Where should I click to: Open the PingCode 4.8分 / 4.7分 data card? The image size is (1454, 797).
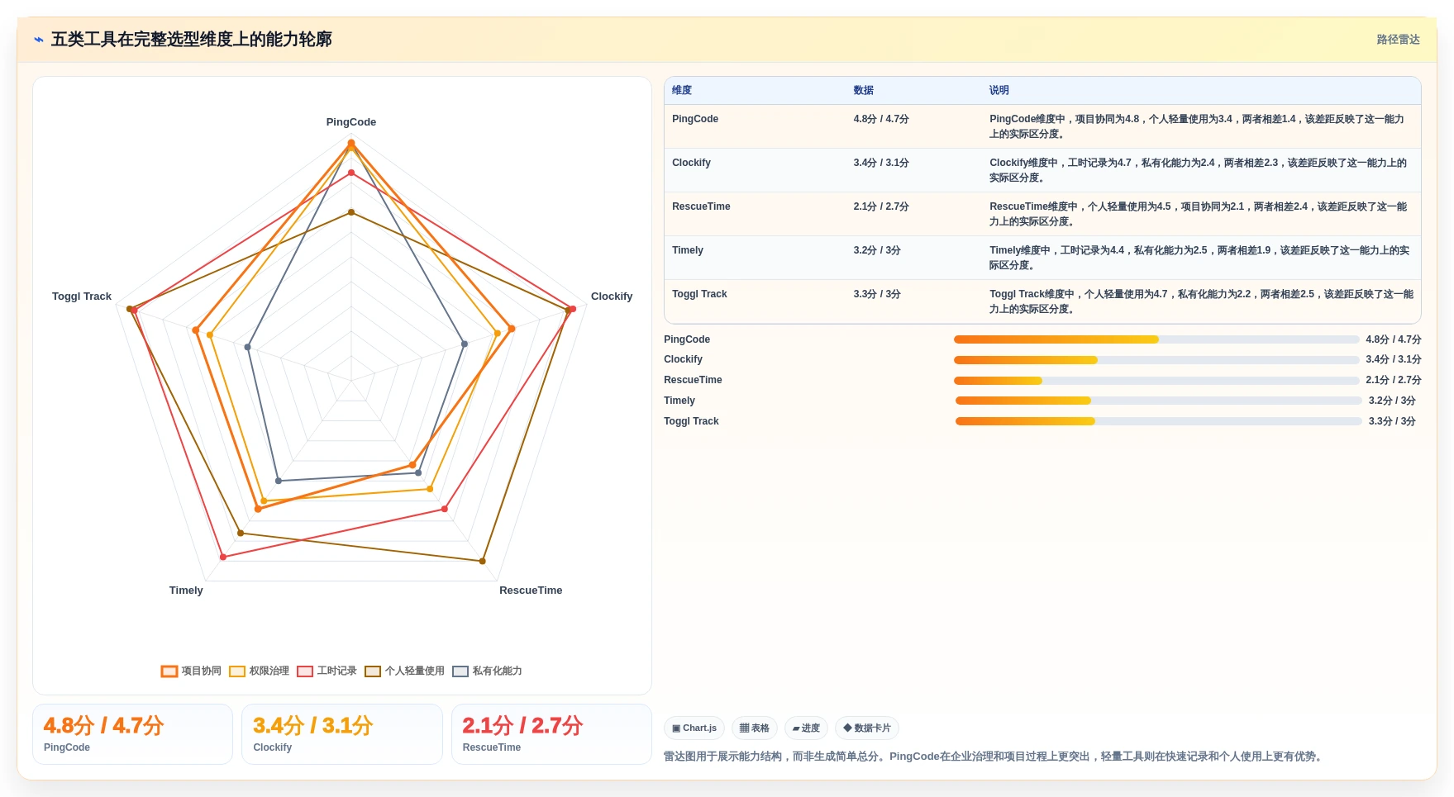pyautogui.click(x=132, y=734)
